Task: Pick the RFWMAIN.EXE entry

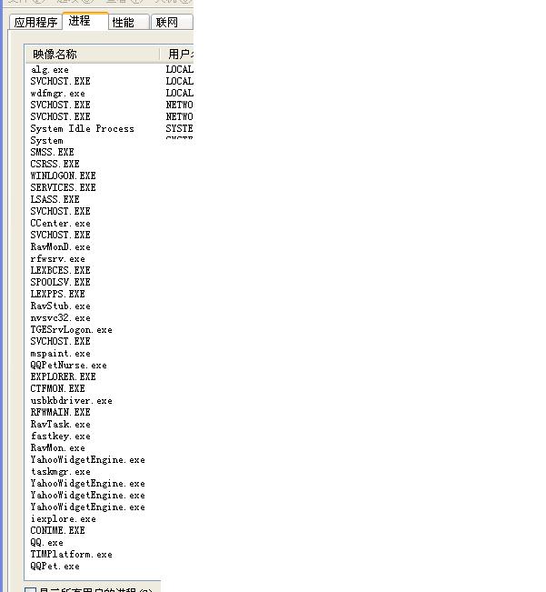Action: (x=60, y=412)
